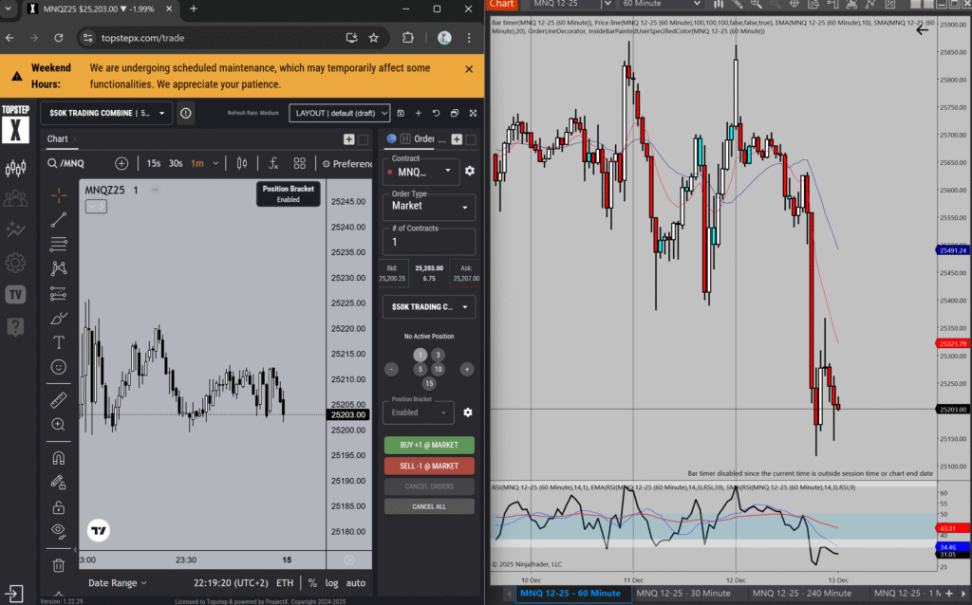The height and width of the screenshot is (605, 972).
Task: Click the magnet snap mode icon
Action: pos(59,458)
